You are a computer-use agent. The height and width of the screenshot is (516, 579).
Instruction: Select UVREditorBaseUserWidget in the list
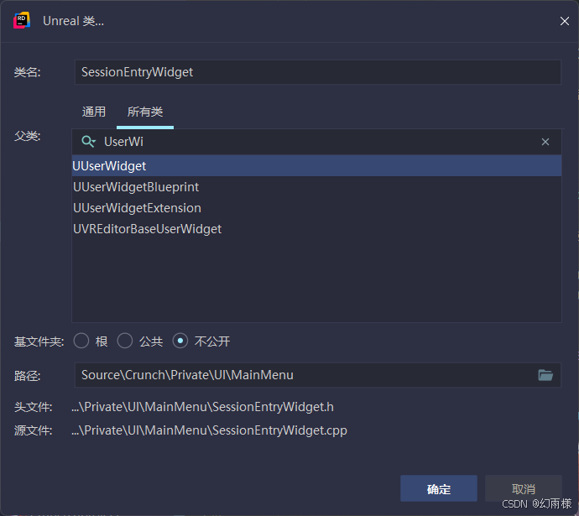317,229
